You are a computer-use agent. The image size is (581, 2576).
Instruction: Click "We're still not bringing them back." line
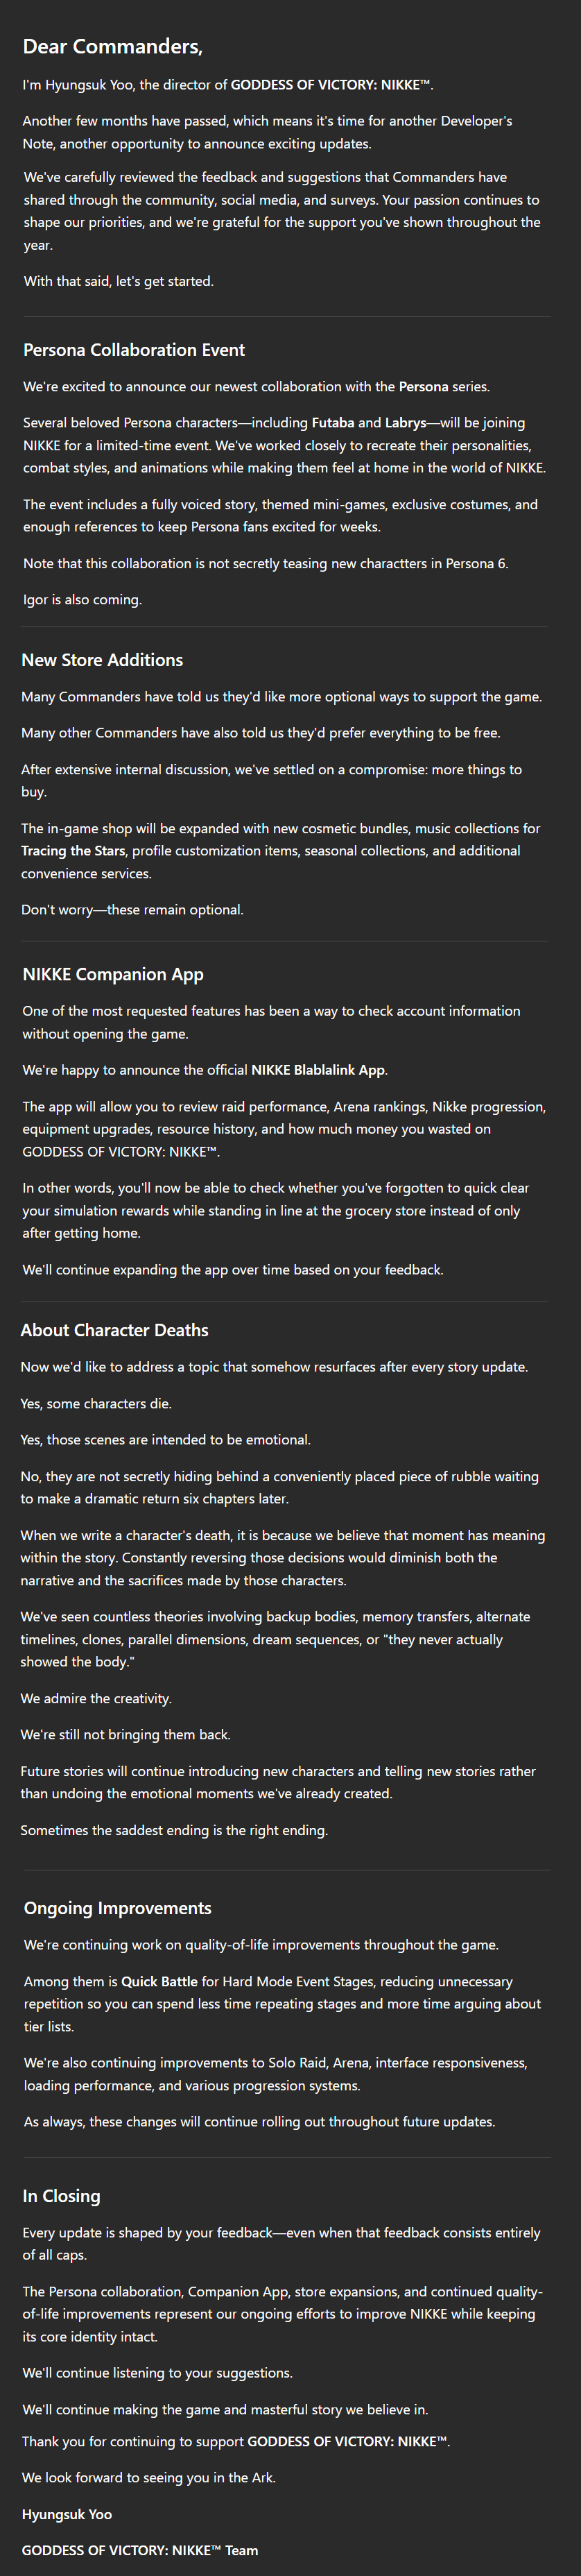pyautogui.click(x=126, y=1735)
